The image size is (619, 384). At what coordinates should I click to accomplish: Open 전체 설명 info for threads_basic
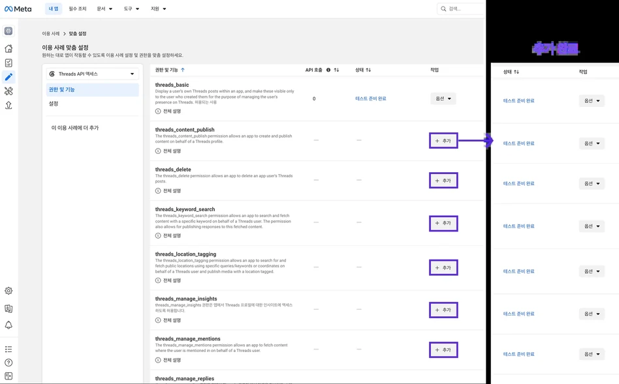click(168, 111)
